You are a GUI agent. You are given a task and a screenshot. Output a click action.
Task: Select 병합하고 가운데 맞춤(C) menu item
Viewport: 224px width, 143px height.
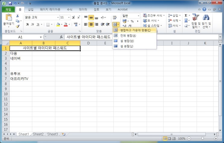[x=134, y=30]
